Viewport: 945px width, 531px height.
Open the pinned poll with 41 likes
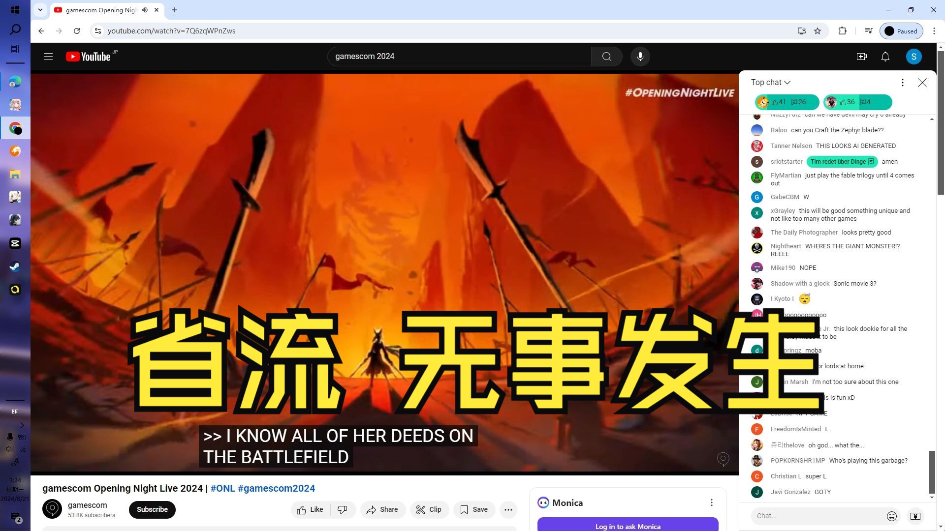click(787, 102)
